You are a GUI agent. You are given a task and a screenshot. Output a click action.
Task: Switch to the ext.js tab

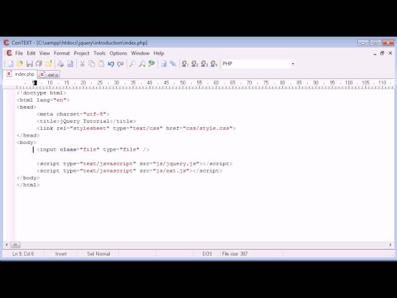[49, 74]
